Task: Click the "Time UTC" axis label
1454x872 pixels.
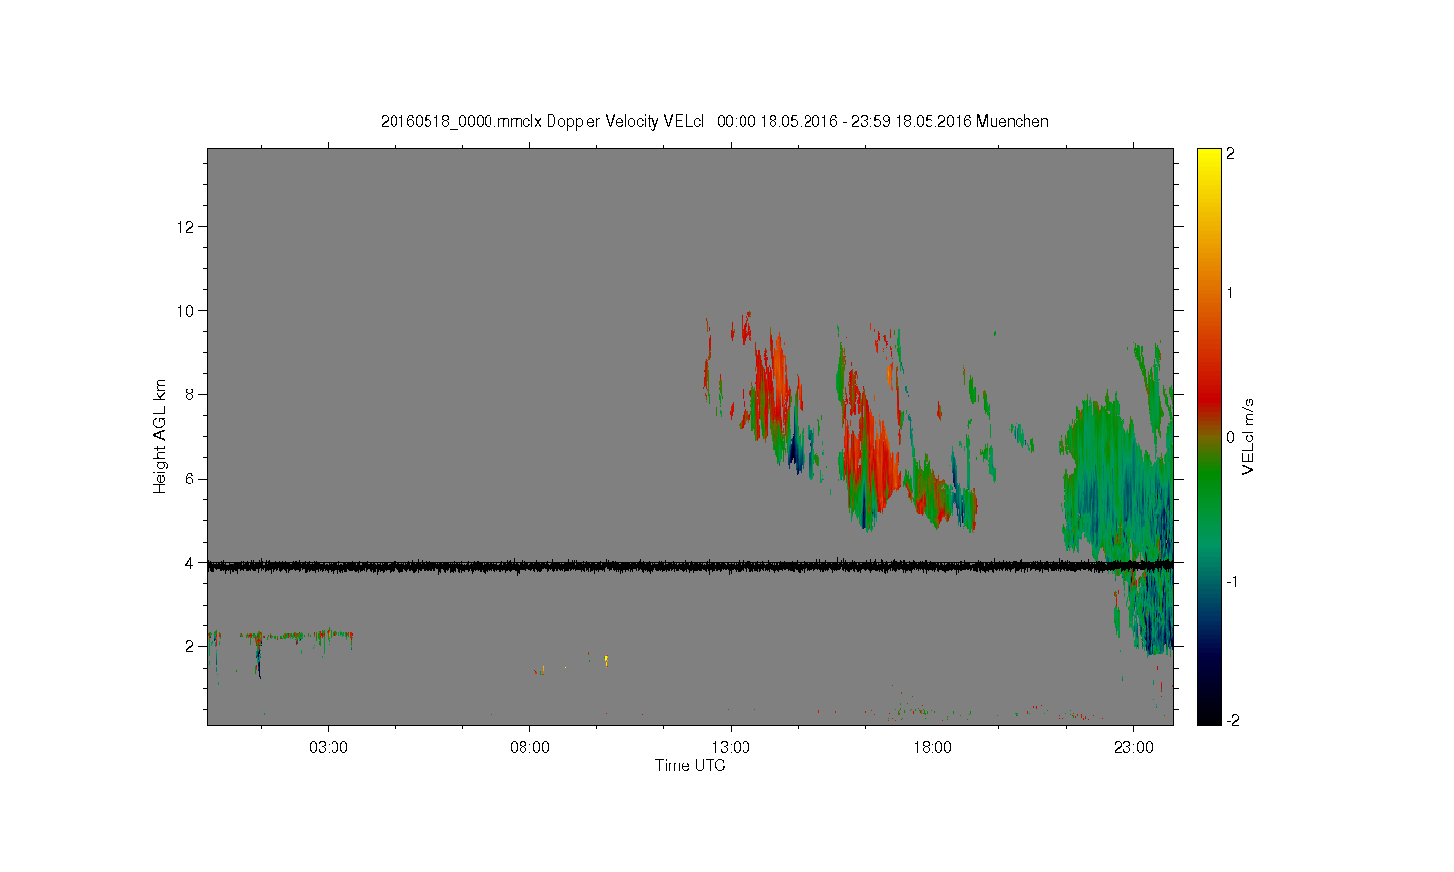Action: 690,765
